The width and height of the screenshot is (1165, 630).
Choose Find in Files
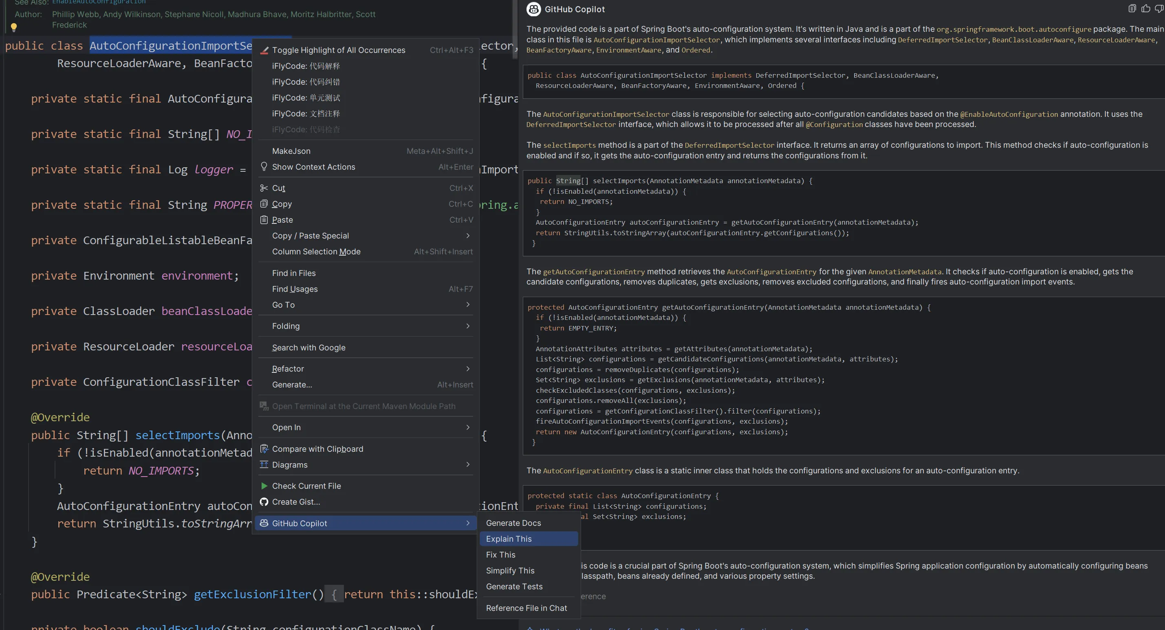[x=366, y=273]
